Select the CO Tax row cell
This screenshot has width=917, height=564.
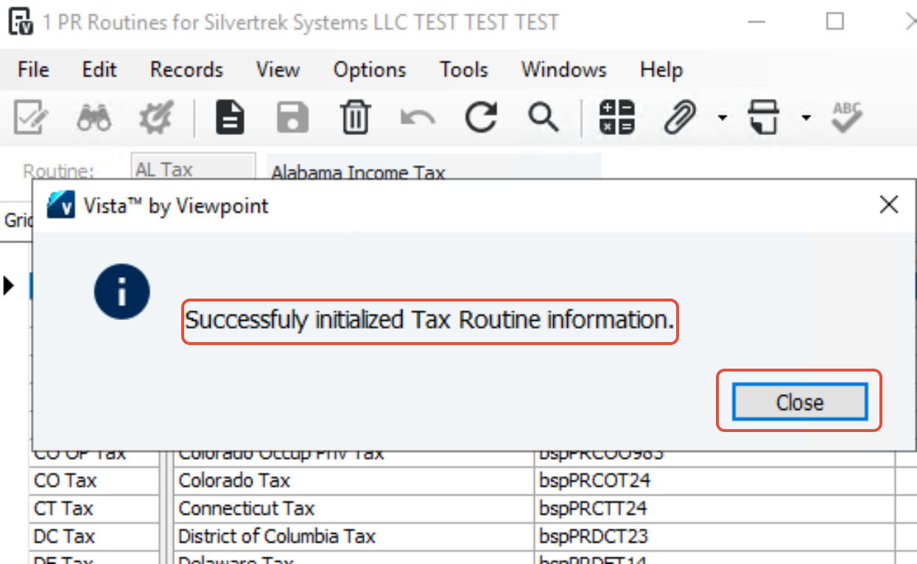point(94,481)
